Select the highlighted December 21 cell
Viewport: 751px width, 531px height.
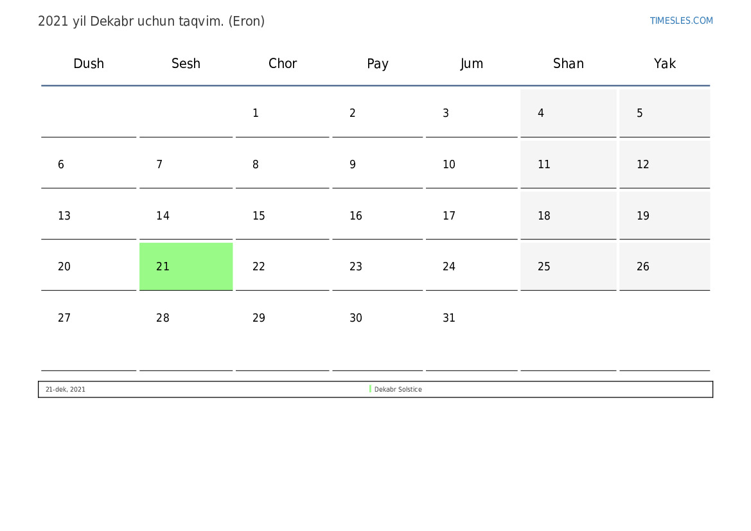pos(186,266)
